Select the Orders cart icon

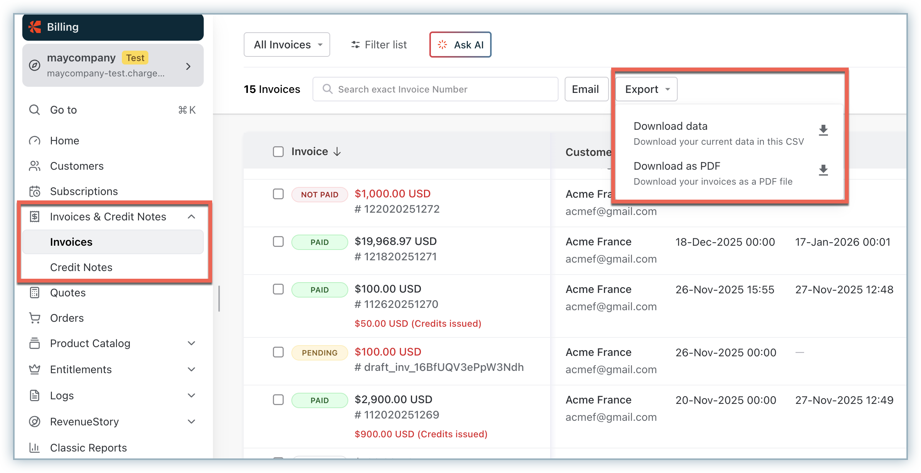click(35, 318)
